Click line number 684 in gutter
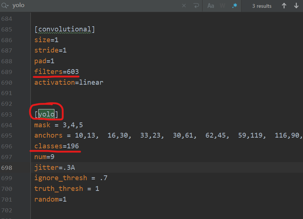 [x=7, y=19]
